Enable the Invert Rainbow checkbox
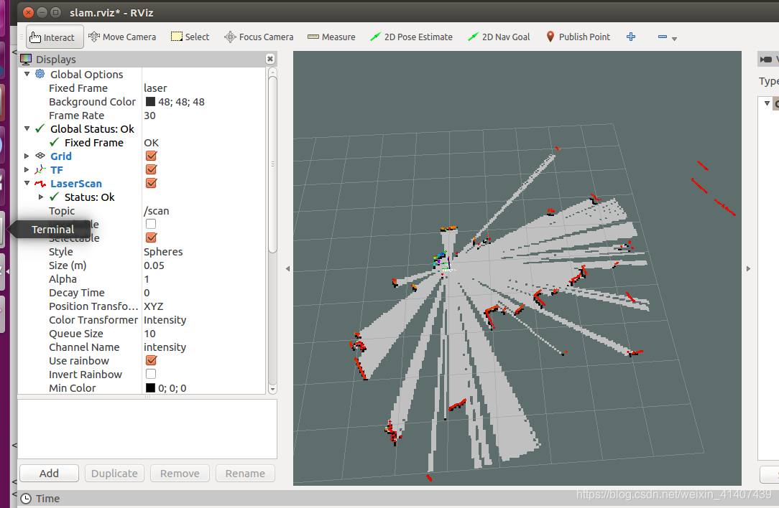Screen dimensions: 779x508 tap(151, 374)
